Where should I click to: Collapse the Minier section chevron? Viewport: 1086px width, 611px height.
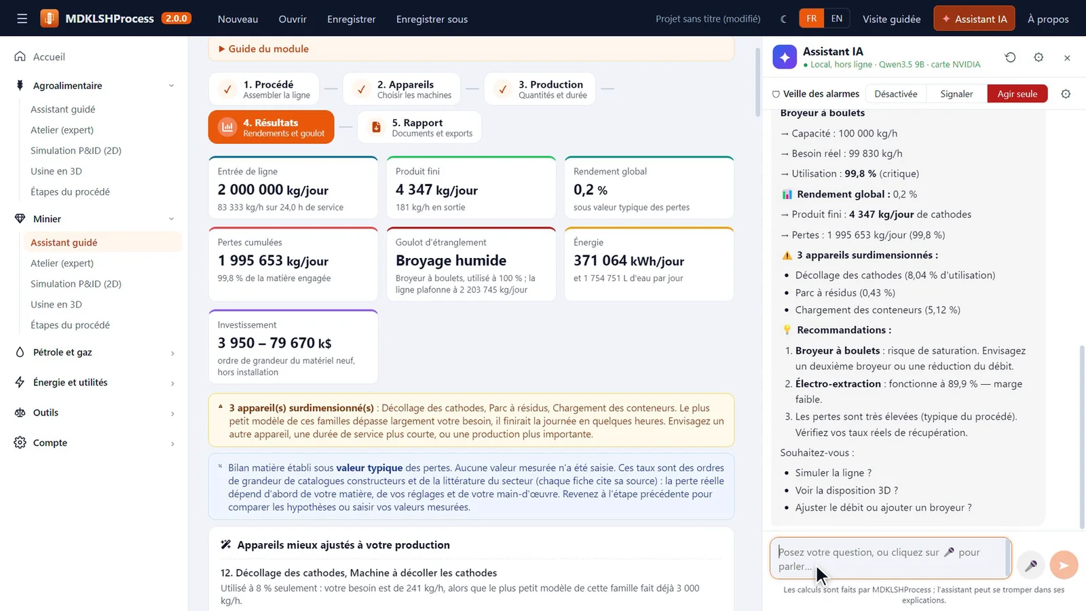click(172, 219)
